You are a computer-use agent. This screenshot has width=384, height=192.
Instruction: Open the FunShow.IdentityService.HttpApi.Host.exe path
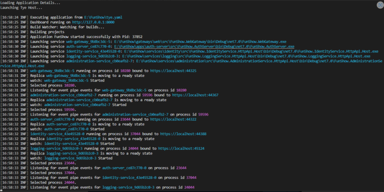(x=251, y=52)
